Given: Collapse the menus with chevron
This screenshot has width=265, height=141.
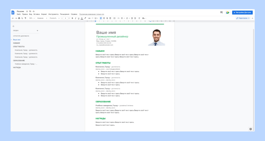Looking at the screenshot, I should click(x=253, y=18).
